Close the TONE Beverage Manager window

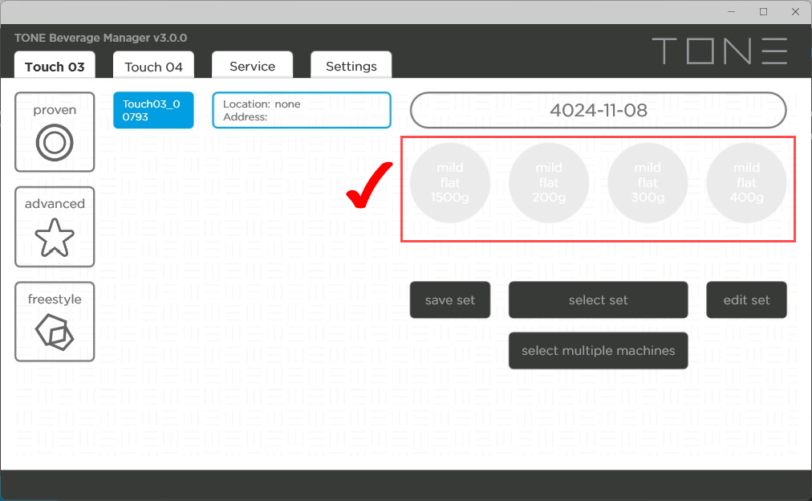(x=795, y=12)
